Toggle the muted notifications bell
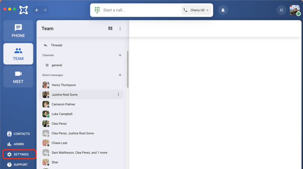Screen dimensions: 303x169 point(223,10)
